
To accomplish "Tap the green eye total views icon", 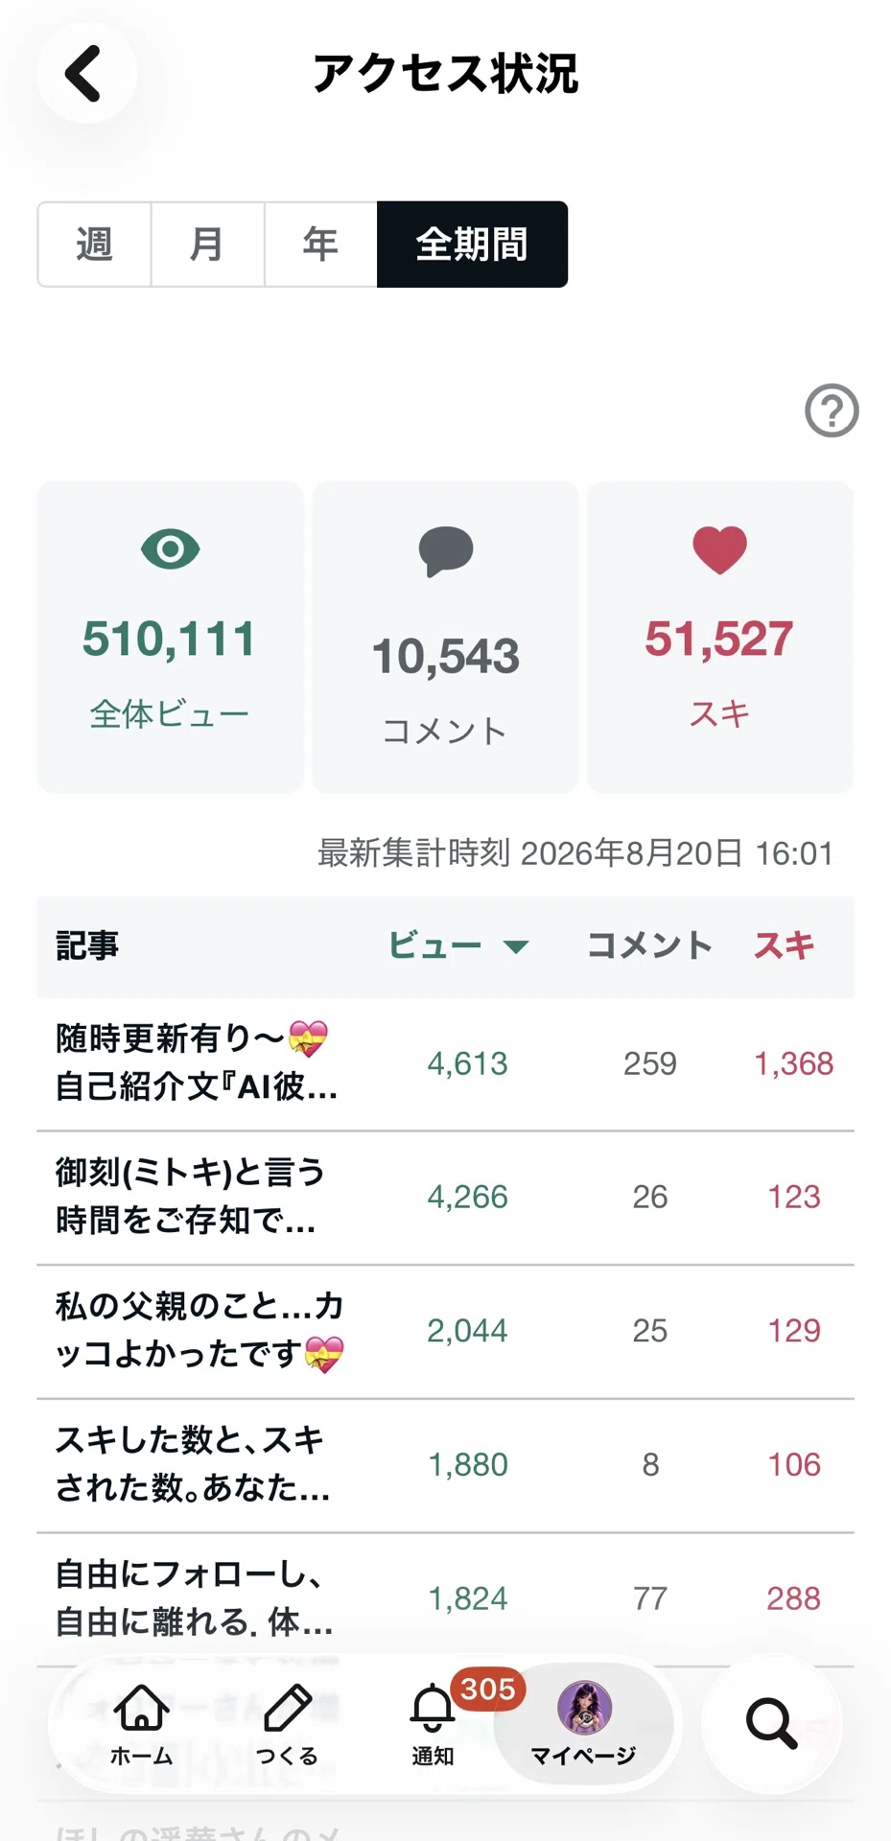I will tap(171, 549).
